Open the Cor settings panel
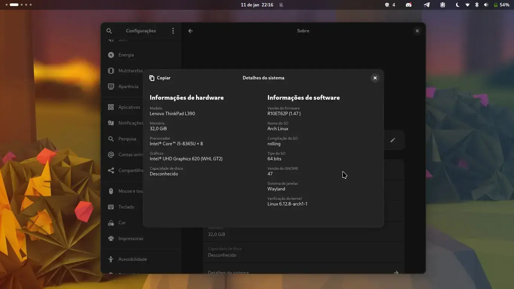The height and width of the screenshot is (289, 514). pyautogui.click(x=141, y=223)
